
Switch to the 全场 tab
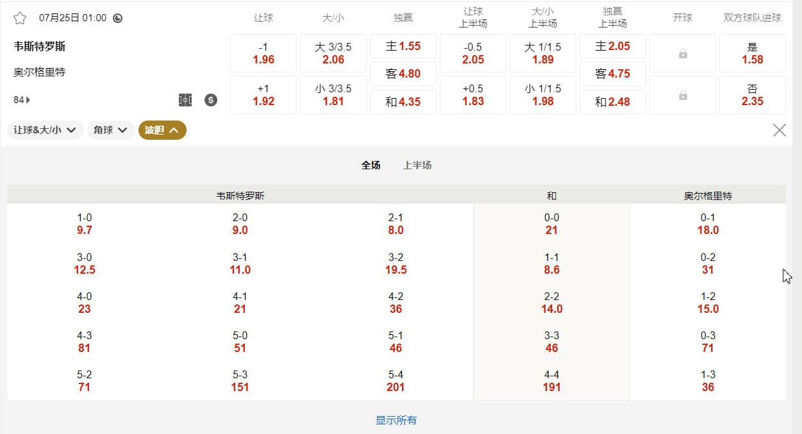371,165
